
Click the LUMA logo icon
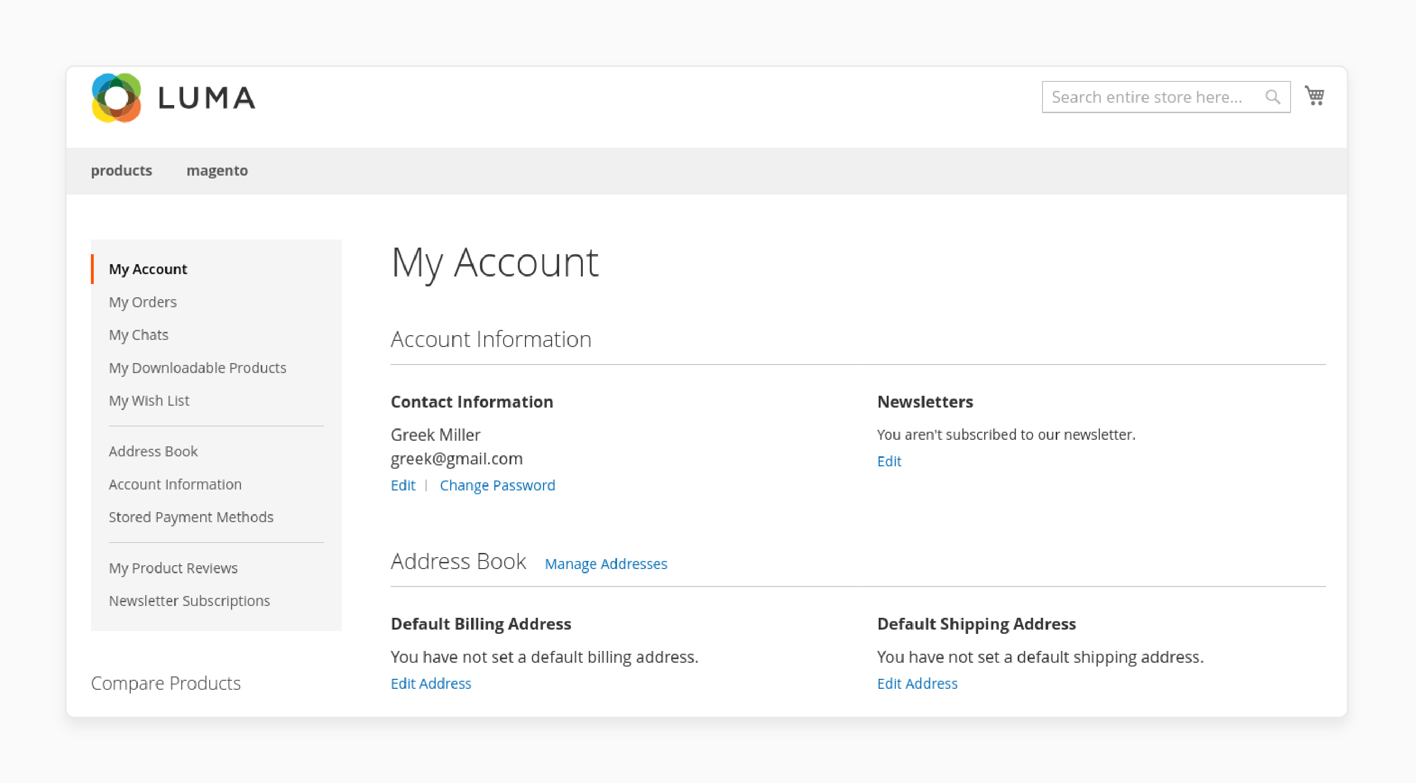click(116, 98)
